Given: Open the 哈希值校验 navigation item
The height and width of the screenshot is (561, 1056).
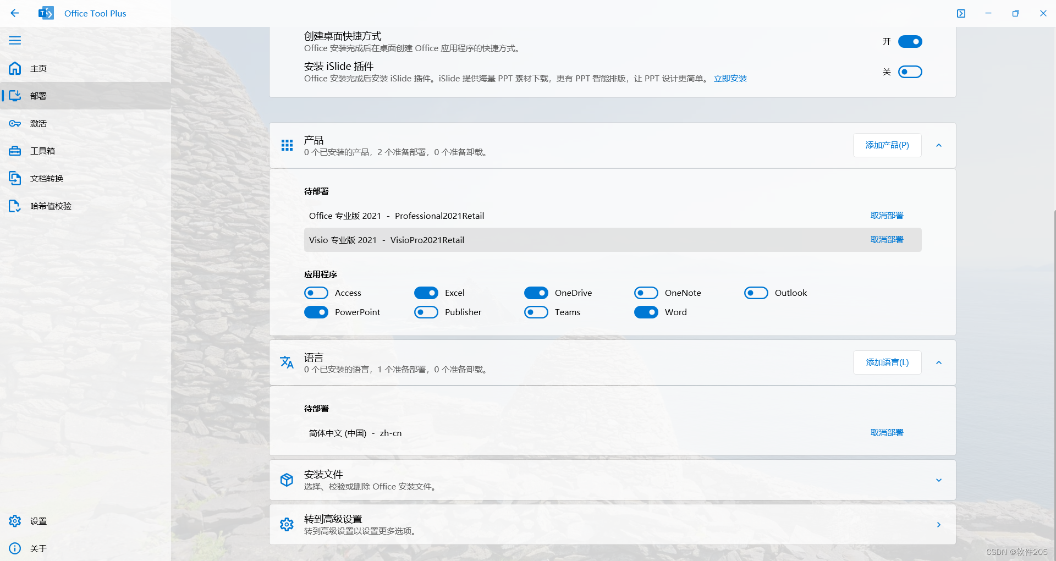Looking at the screenshot, I should click(x=85, y=206).
